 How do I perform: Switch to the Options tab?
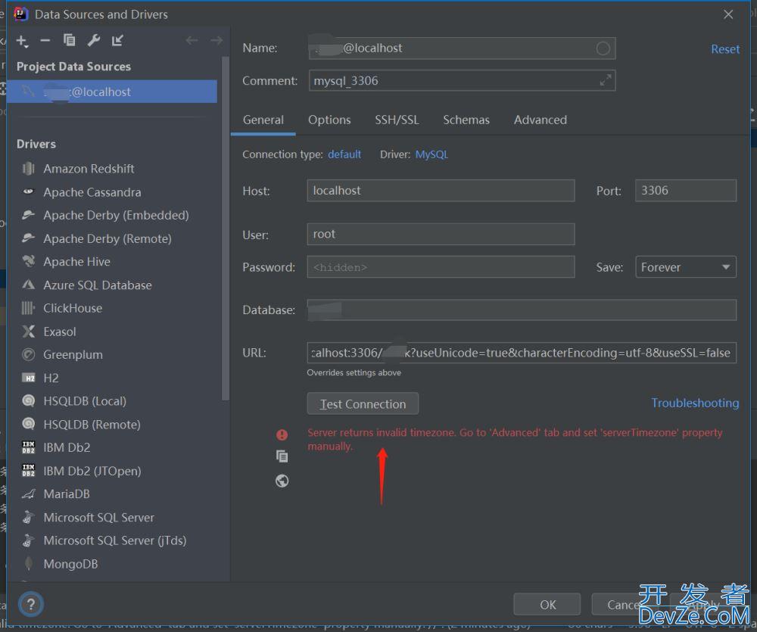[x=329, y=120]
